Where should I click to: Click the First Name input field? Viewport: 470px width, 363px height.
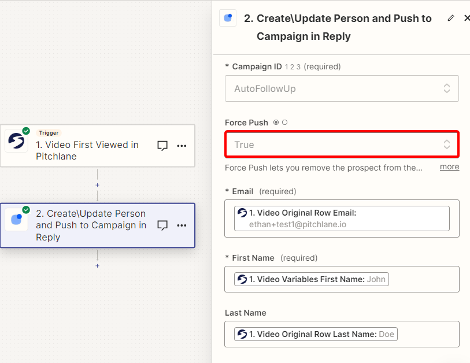(x=342, y=279)
